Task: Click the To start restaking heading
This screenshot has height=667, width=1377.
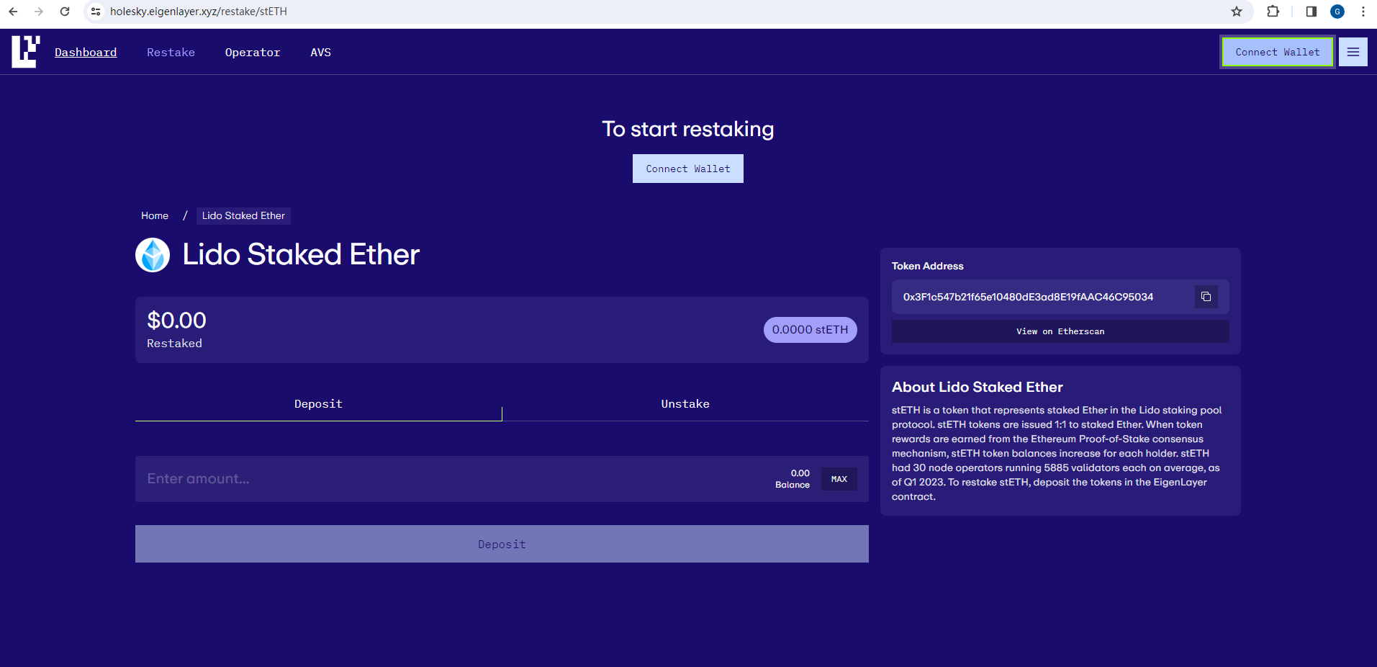Action: tap(688, 129)
